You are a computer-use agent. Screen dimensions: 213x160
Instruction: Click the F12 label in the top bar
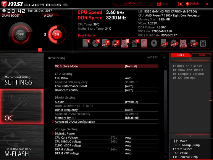[x=165, y=4]
